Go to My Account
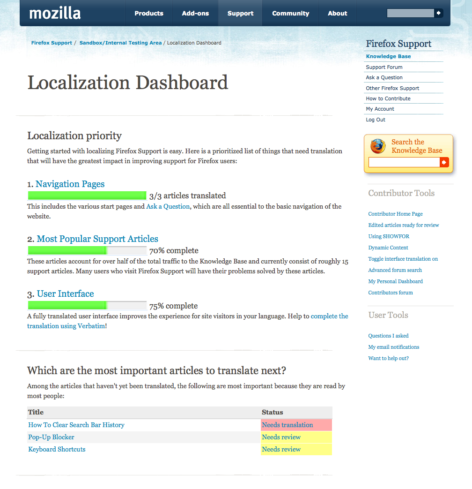This screenshot has width=472, height=489. point(380,109)
